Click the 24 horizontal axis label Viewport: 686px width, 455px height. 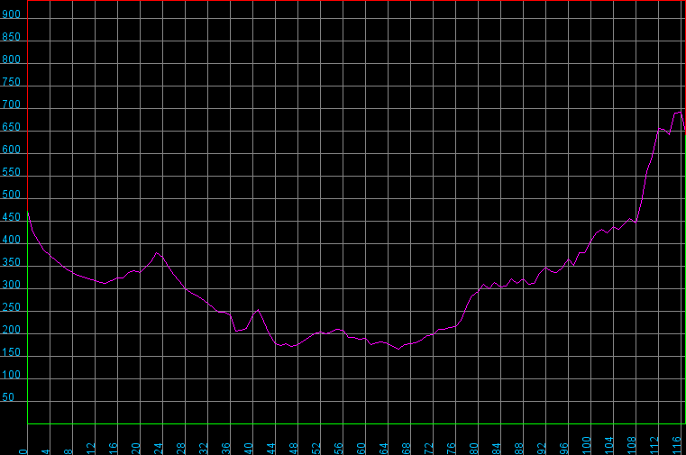point(159,449)
